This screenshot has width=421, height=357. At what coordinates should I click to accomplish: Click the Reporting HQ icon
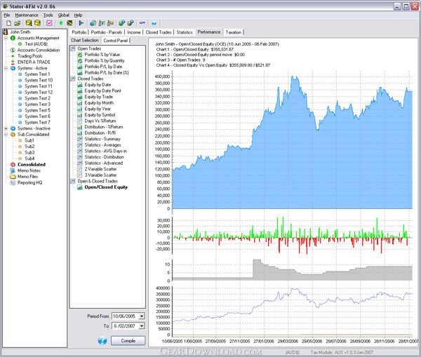[13, 183]
